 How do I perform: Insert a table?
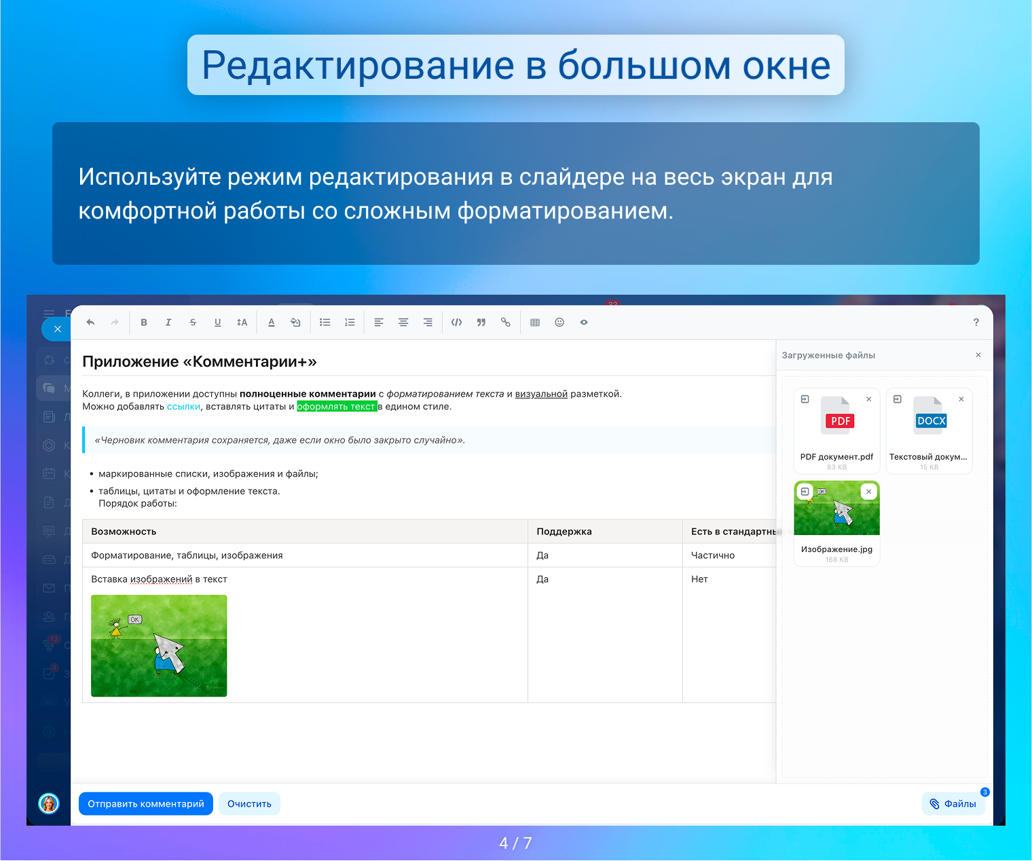point(535,323)
